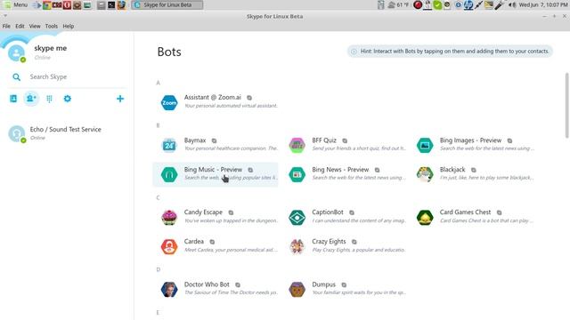The height and width of the screenshot is (320, 570).
Task: Open the Help menu
Action: coord(68,26)
